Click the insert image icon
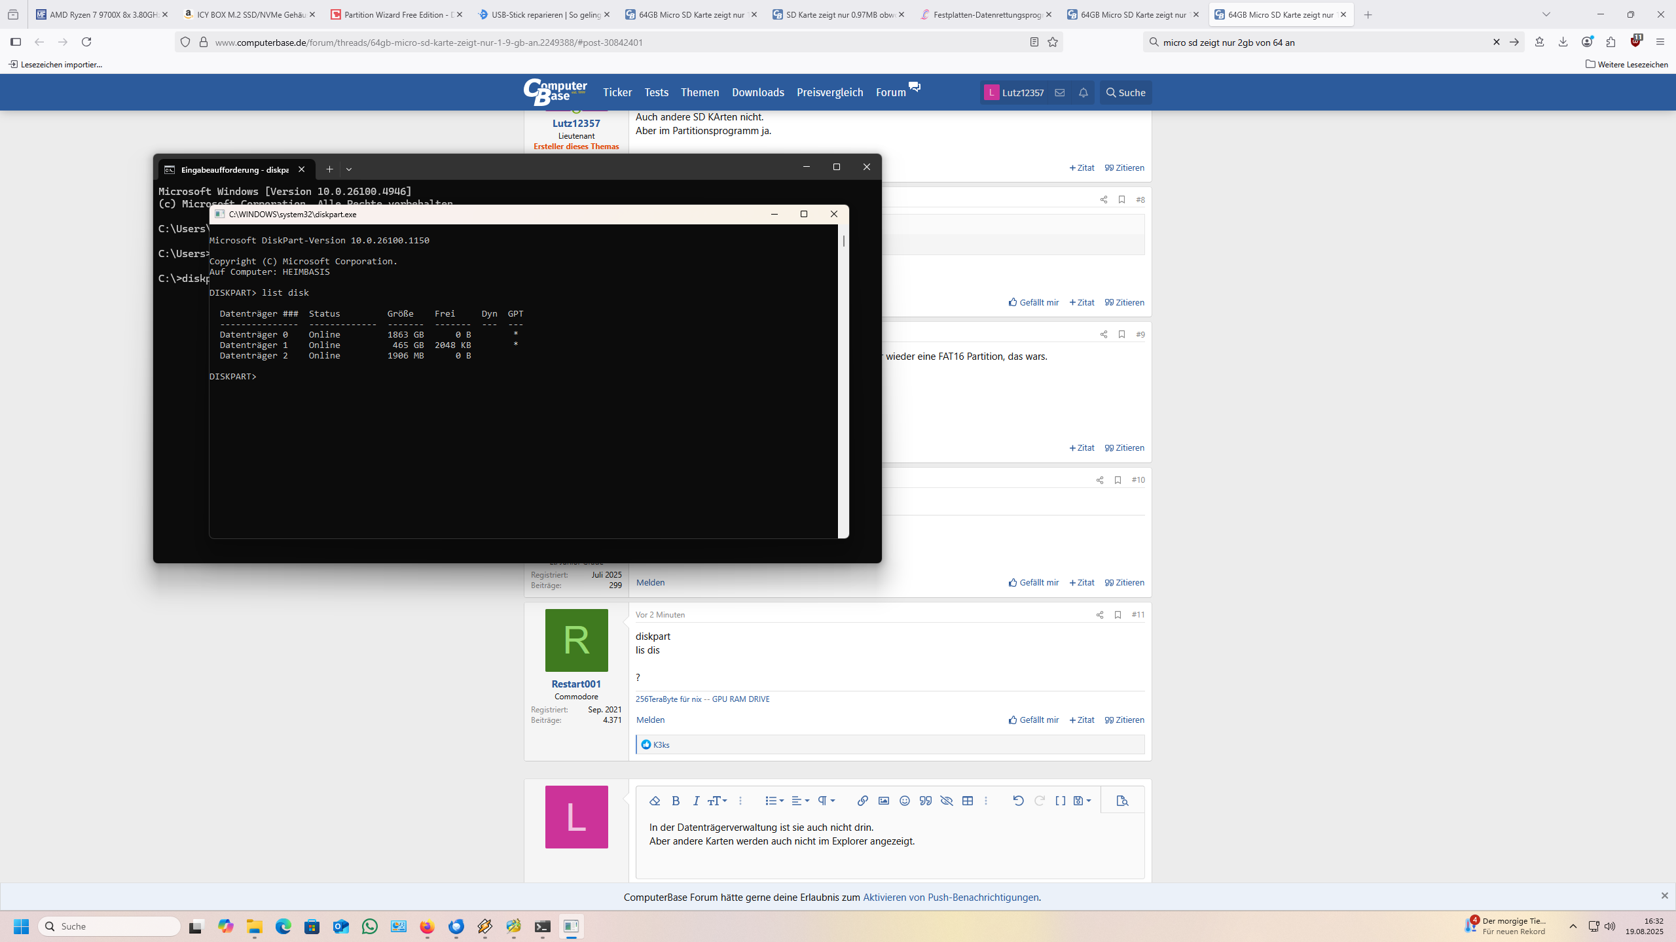Image resolution: width=1676 pixels, height=942 pixels. (x=883, y=801)
